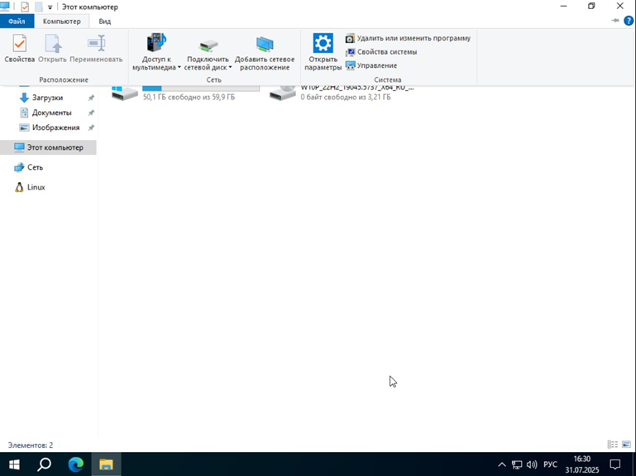Open taskbar search magnifier

tap(44, 464)
